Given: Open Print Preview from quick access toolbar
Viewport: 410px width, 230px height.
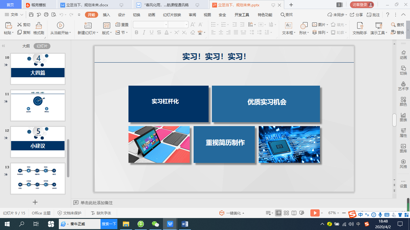Looking at the screenshot, I should (x=54, y=15).
